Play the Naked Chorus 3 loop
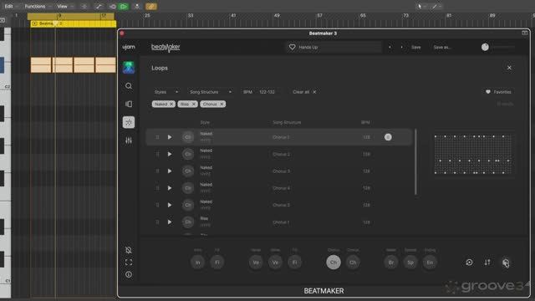This screenshot has height=301, width=535. click(170, 171)
